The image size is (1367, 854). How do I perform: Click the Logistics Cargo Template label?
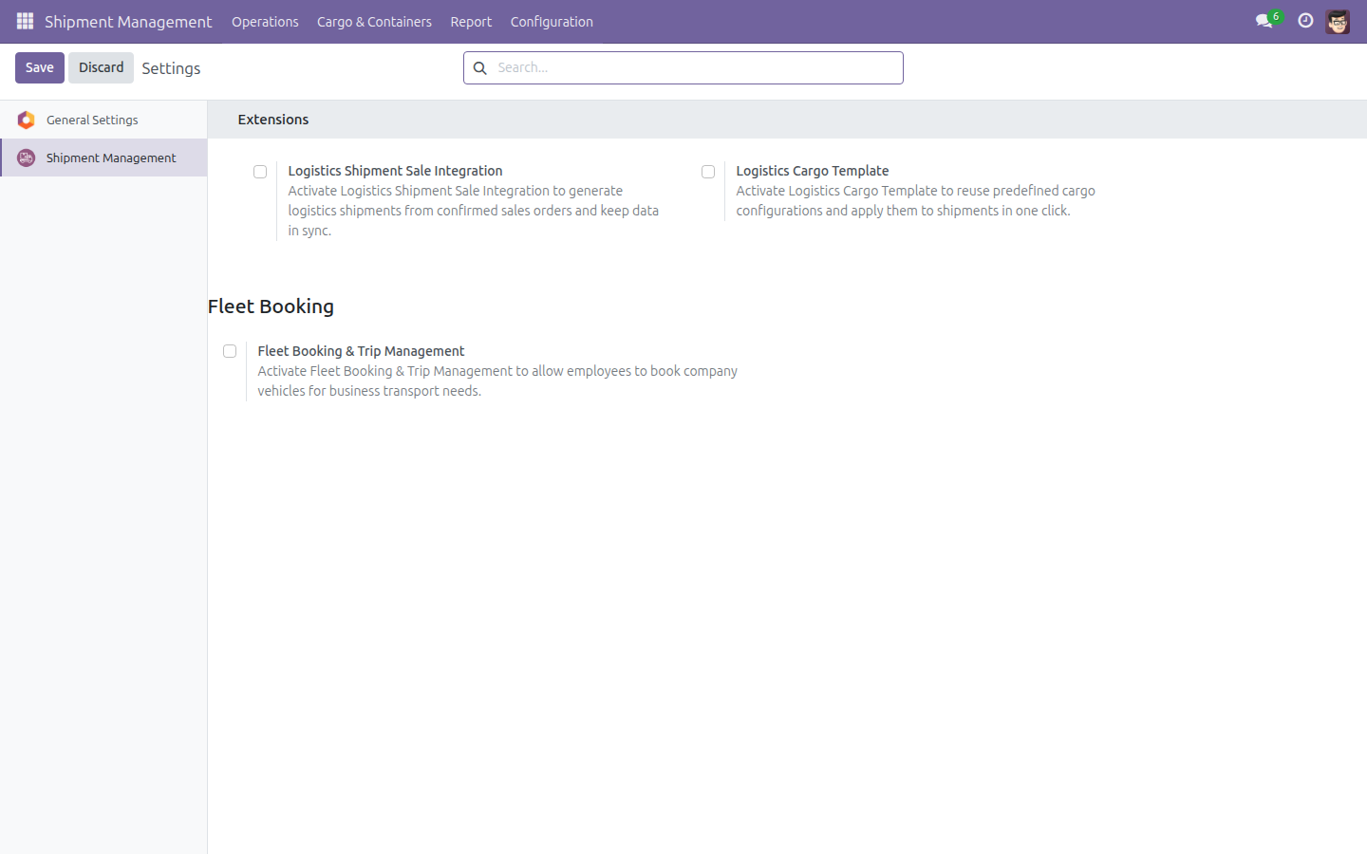point(813,171)
